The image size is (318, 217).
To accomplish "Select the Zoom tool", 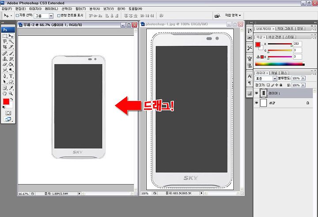I will coord(11,94).
